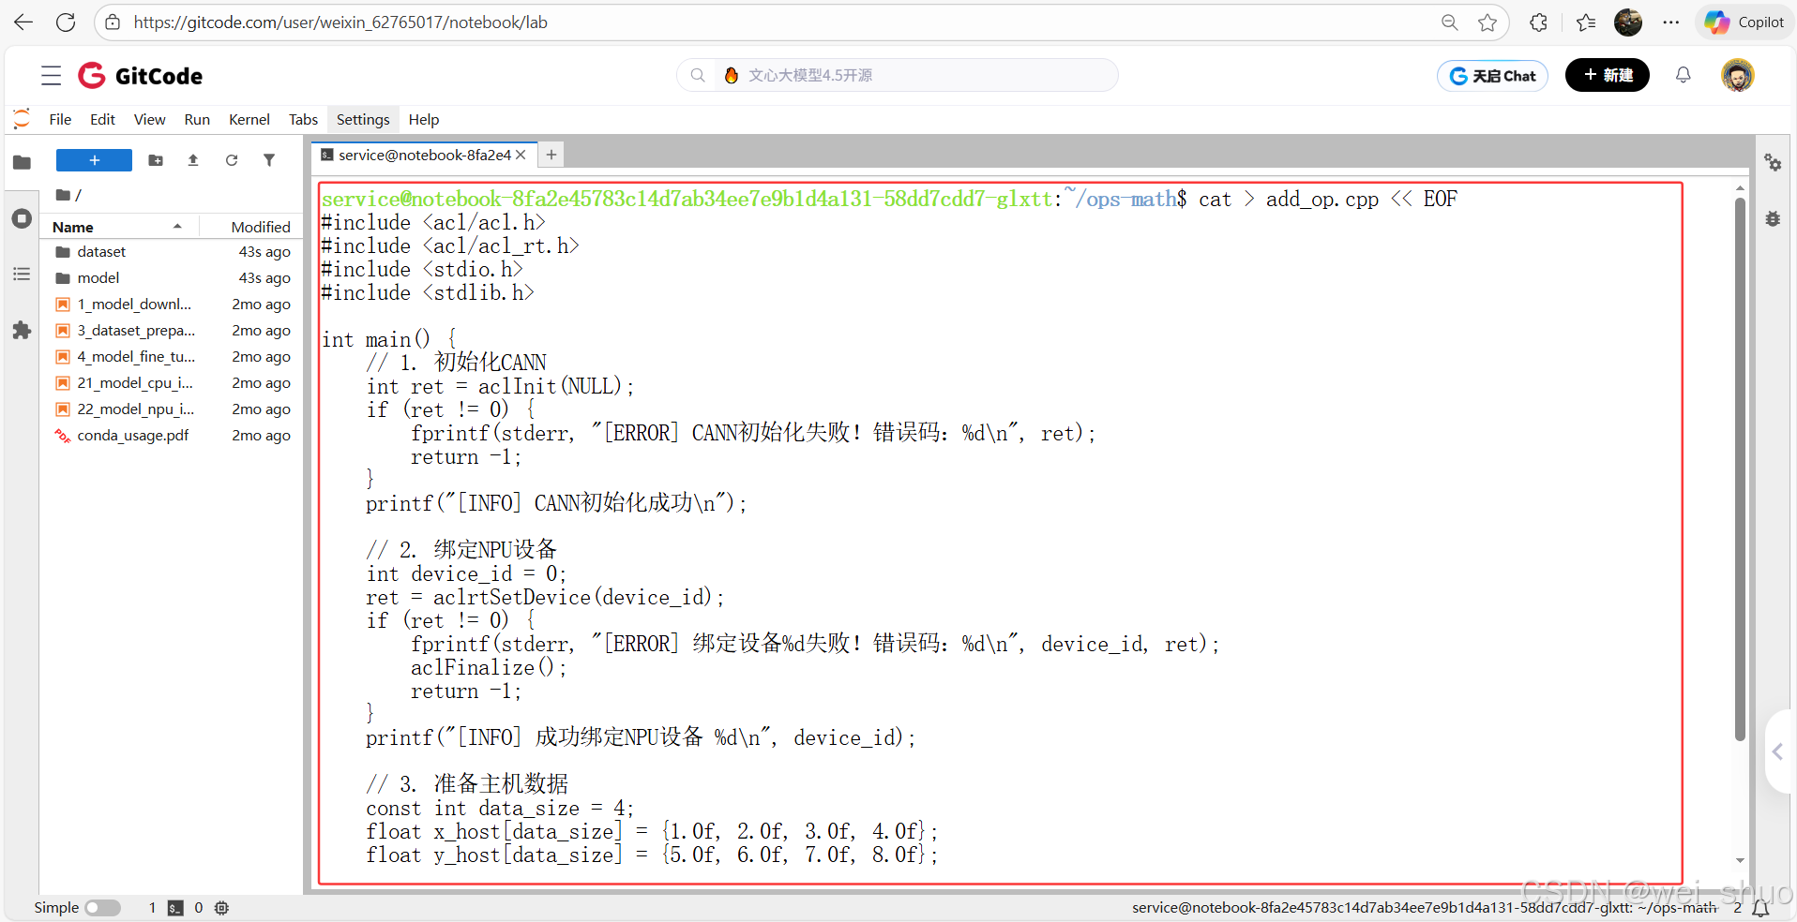Sort files by Name column
Viewport: 1797px width, 922px height.
click(118, 227)
